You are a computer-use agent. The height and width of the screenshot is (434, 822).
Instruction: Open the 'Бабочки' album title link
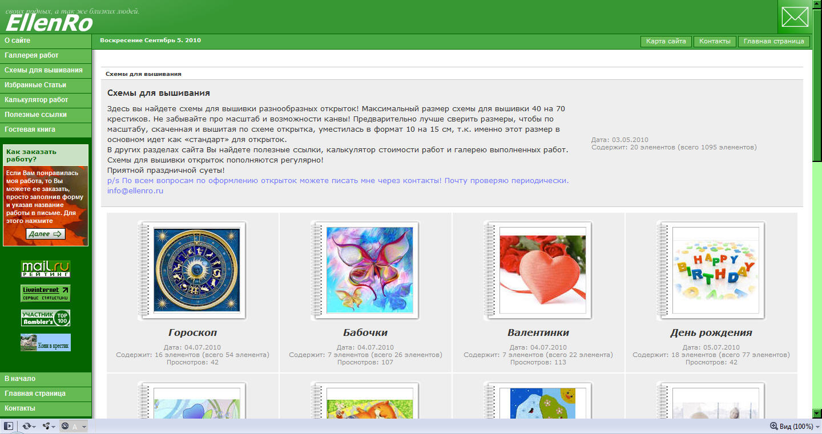(x=365, y=332)
